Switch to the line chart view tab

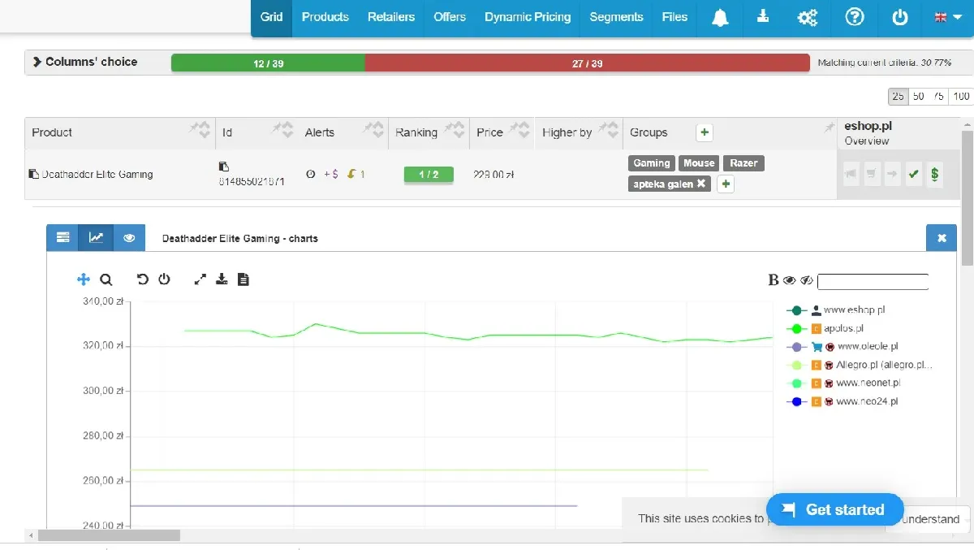[96, 238]
